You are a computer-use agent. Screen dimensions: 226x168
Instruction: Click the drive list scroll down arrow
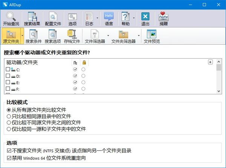pos(218,91)
